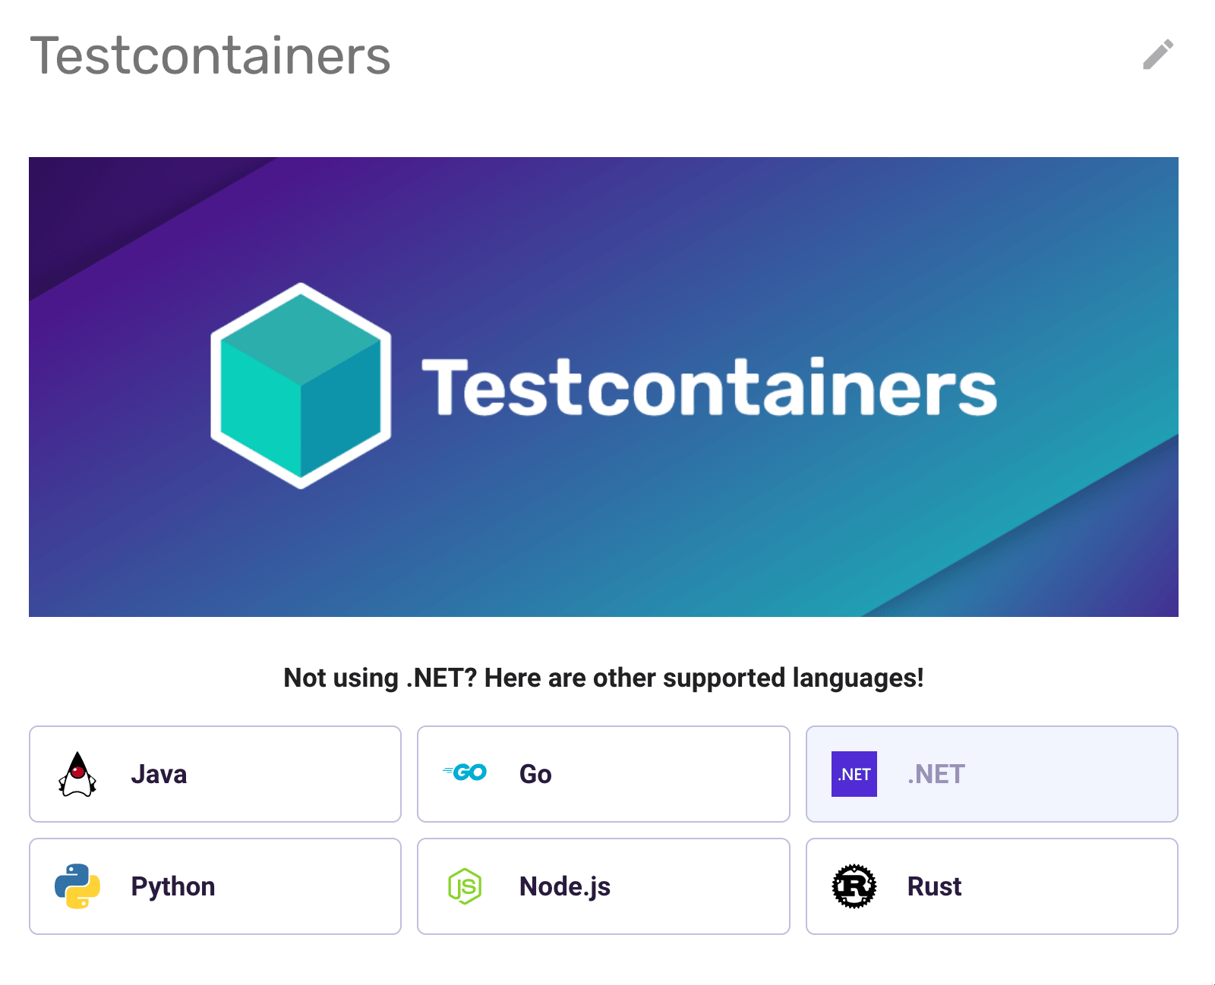1215x985 pixels.
Task: Click the edit pencil icon
Action: click(1158, 55)
